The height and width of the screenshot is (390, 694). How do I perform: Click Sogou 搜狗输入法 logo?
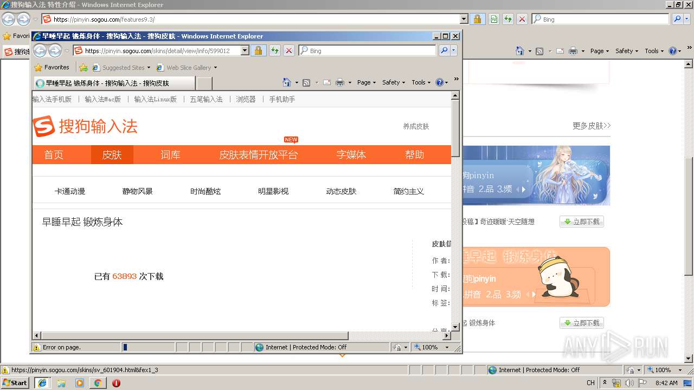[85, 127]
